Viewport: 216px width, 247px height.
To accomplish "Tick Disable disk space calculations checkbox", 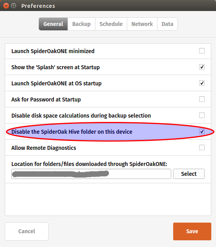I will click(202, 115).
